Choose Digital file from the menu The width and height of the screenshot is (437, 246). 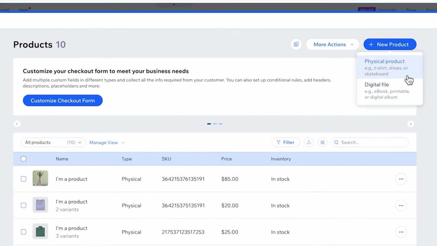point(390,91)
